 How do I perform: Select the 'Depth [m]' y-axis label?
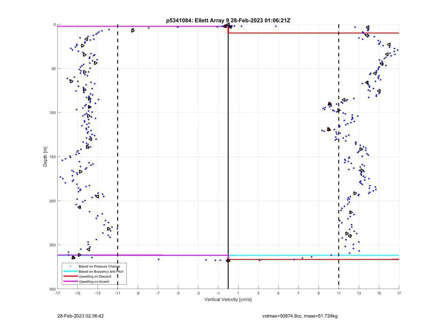46,156
